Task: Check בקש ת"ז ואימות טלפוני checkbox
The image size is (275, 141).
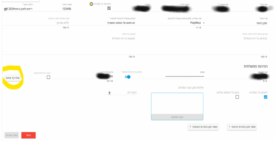Action: click(x=237, y=97)
